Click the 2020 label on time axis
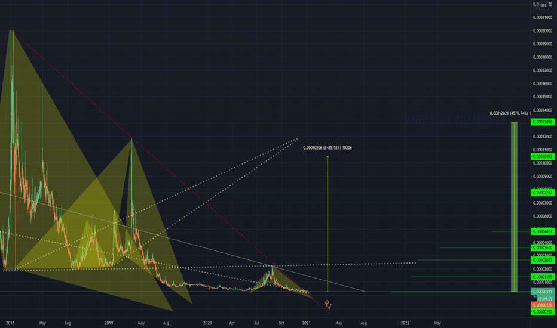Image resolution: width=557 pixels, height=328 pixels. [x=207, y=323]
